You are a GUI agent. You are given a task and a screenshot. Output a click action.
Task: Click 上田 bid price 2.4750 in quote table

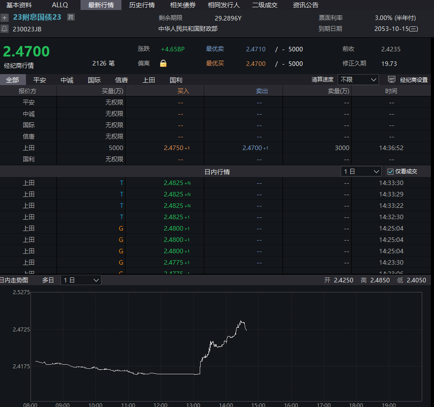(173, 148)
